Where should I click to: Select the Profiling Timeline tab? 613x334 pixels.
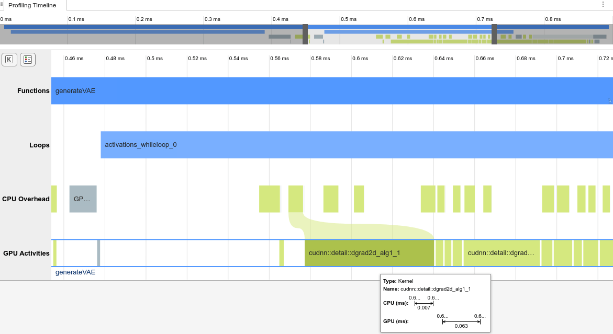click(x=32, y=5)
